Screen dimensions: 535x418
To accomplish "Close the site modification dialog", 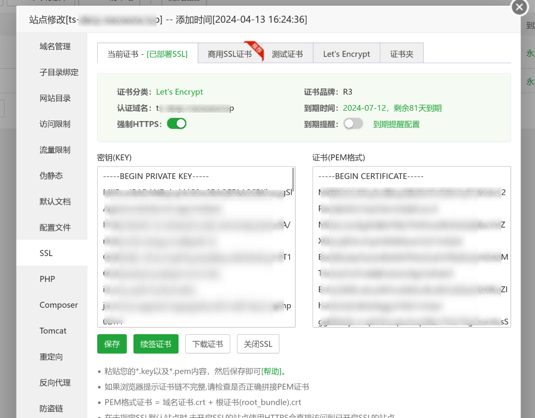I will 519,7.
